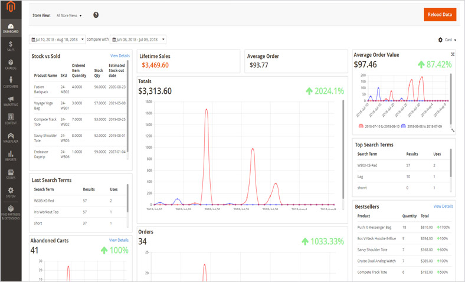
Task: Open the Reports bar chart icon
Action: click(x=11, y=156)
